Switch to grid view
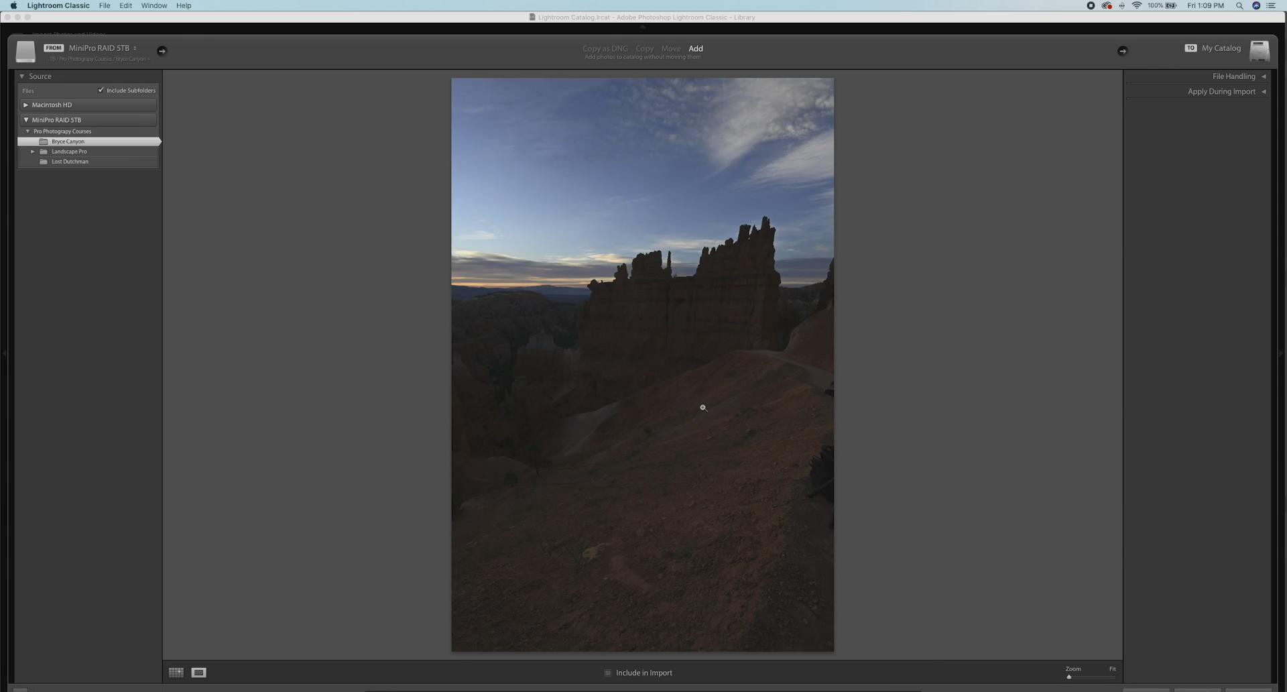The width and height of the screenshot is (1287, 692). click(176, 673)
